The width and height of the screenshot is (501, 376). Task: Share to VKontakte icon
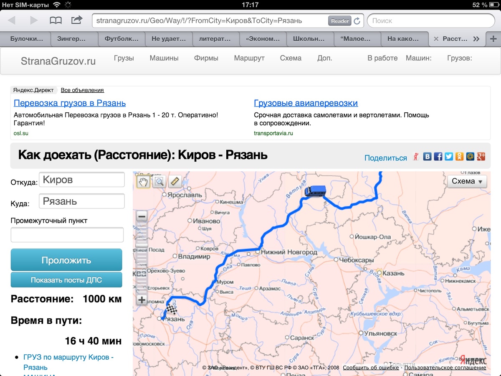427,156
